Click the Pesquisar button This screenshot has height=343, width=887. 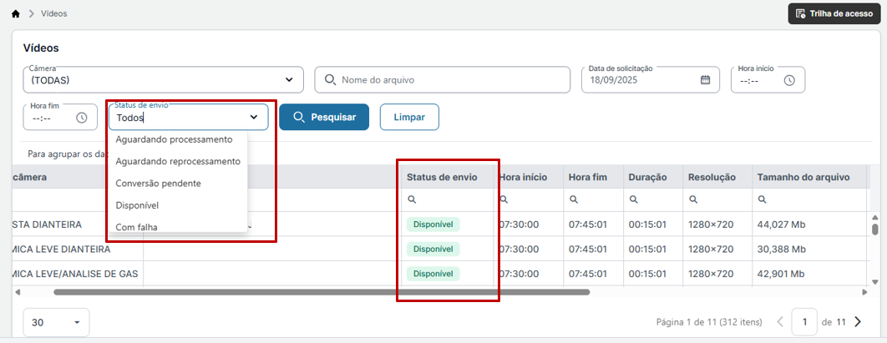click(324, 118)
